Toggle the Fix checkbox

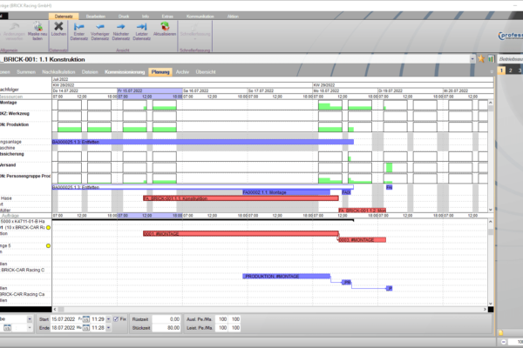(x=116, y=319)
